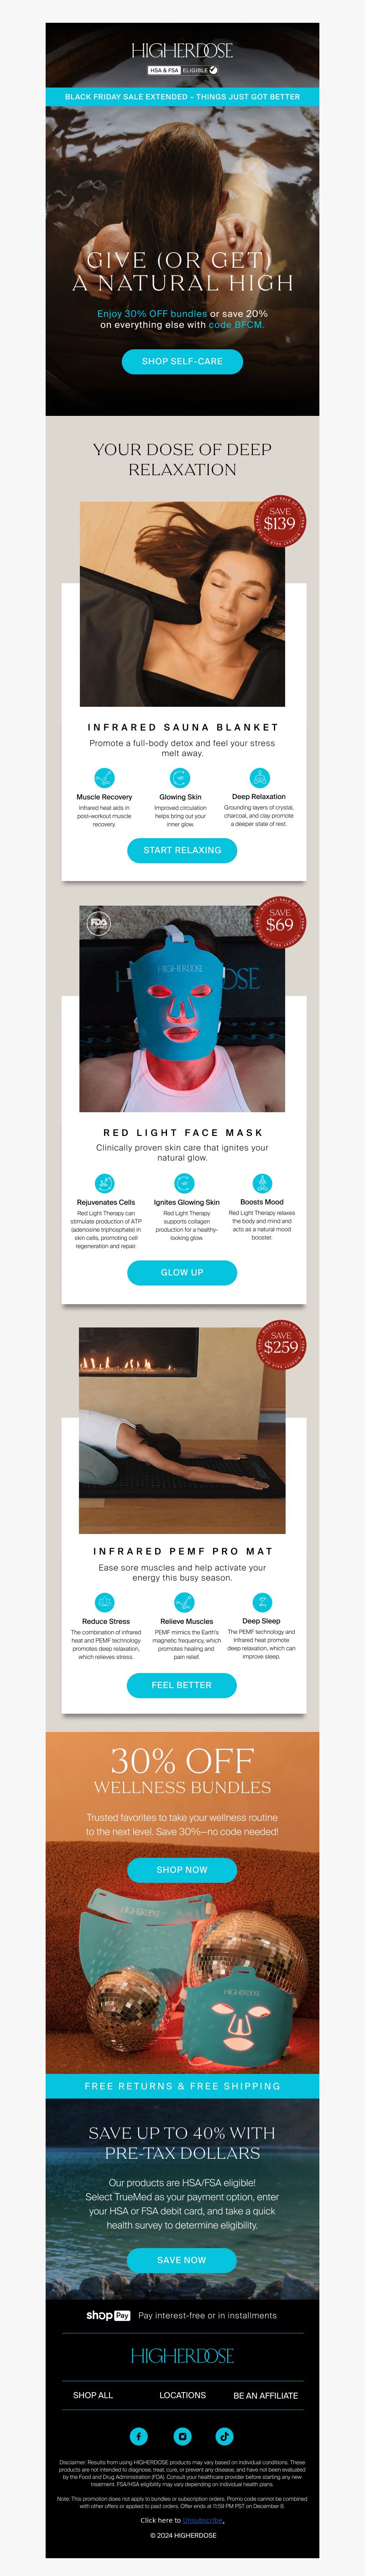
Task: Click the Boosts Mood icon
Action: (262, 1183)
